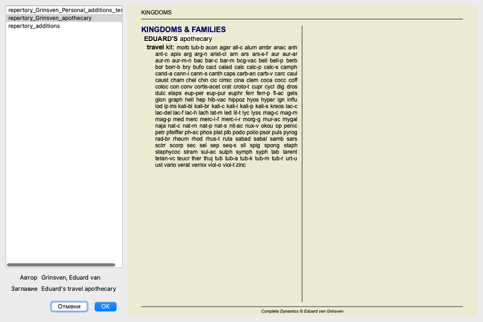Click the file list horizontal scrollbar
483x322 pixels.
click(61, 265)
